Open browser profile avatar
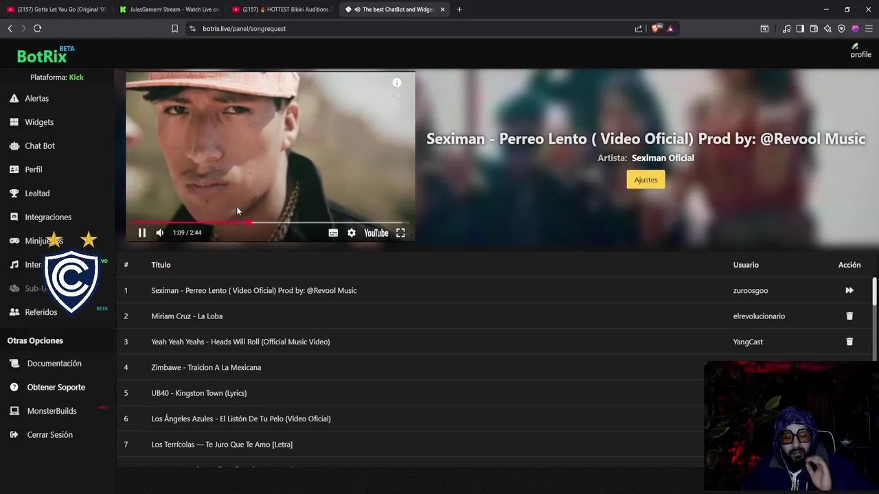The width and height of the screenshot is (879, 494). [x=855, y=29]
